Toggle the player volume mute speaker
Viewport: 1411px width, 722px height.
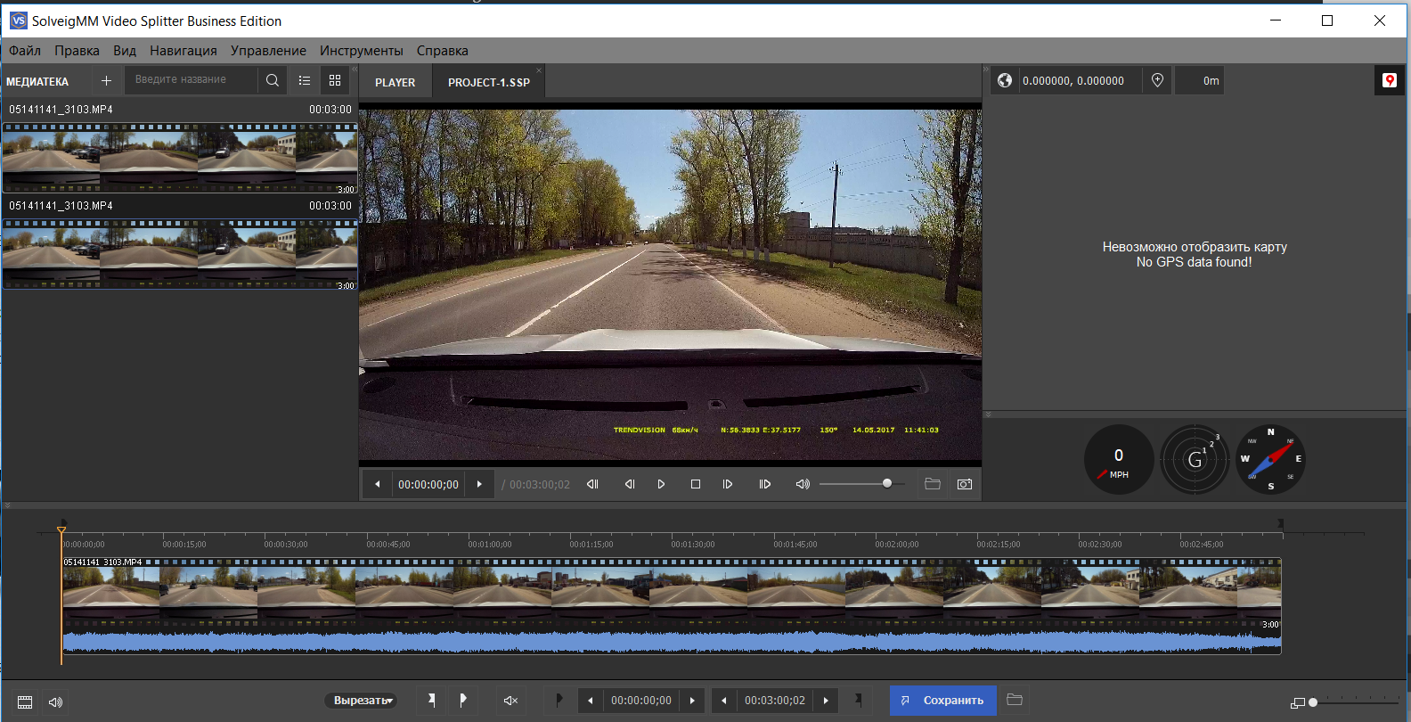pyautogui.click(x=803, y=484)
